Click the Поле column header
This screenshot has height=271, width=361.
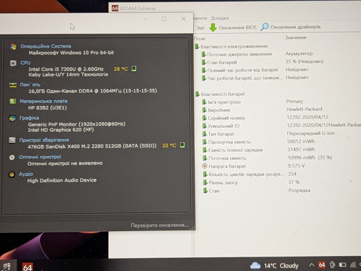(200, 38)
